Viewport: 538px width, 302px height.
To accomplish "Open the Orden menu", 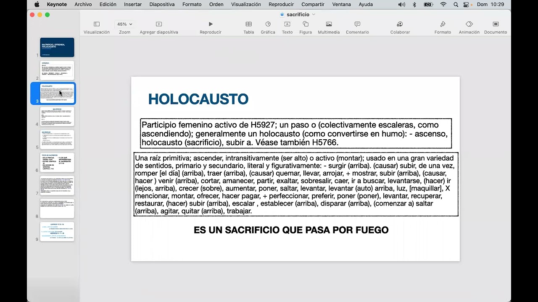I will (x=216, y=4).
